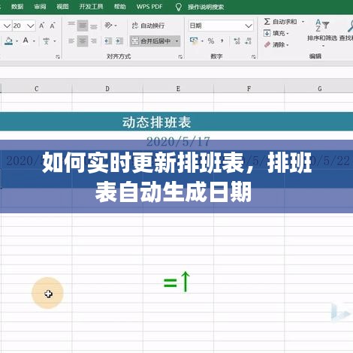Open the 清除 dropdown arrow
The height and width of the screenshot is (353, 353).
(288, 45)
